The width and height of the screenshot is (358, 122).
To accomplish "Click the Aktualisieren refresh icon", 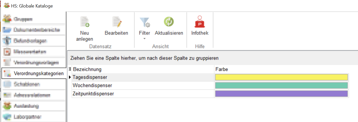I will (169, 22).
